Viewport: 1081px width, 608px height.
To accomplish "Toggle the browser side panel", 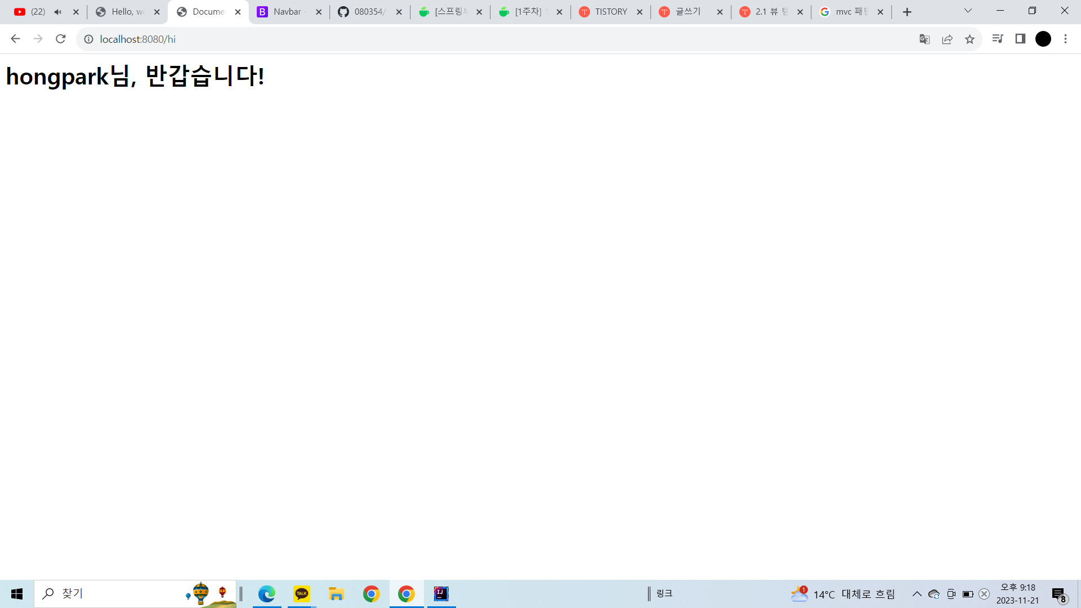I will pos(1020,39).
